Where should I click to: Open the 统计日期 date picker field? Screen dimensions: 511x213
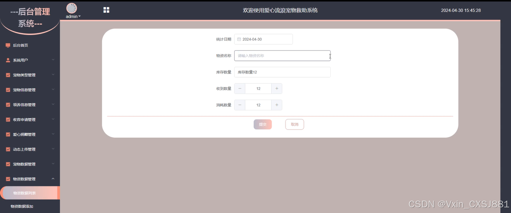tap(263, 39)
